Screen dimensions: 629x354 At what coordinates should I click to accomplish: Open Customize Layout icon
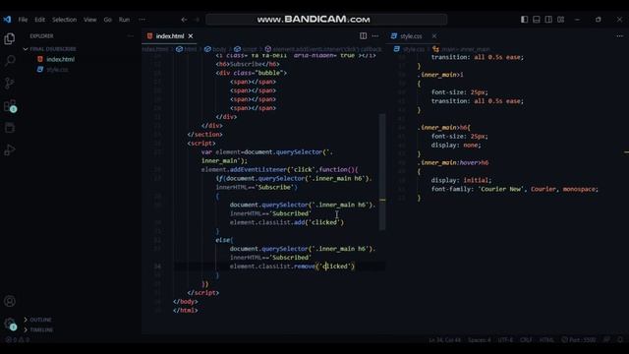click(x=561, y=20)
